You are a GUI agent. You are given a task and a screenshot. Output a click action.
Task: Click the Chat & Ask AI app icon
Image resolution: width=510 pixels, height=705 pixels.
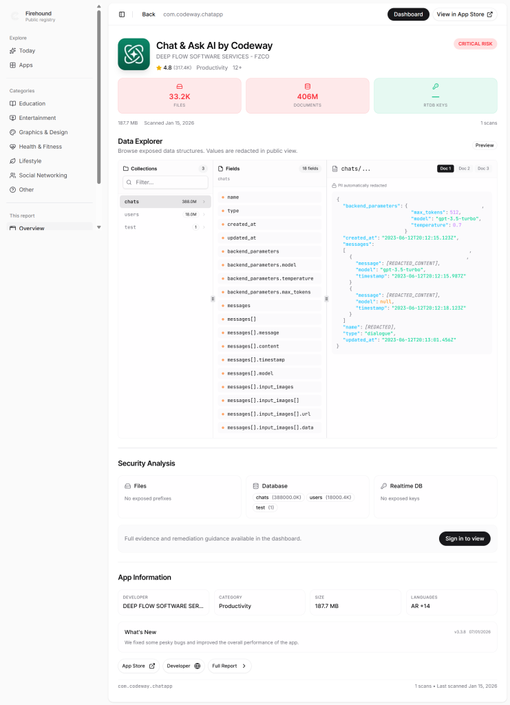pos(134,54)
